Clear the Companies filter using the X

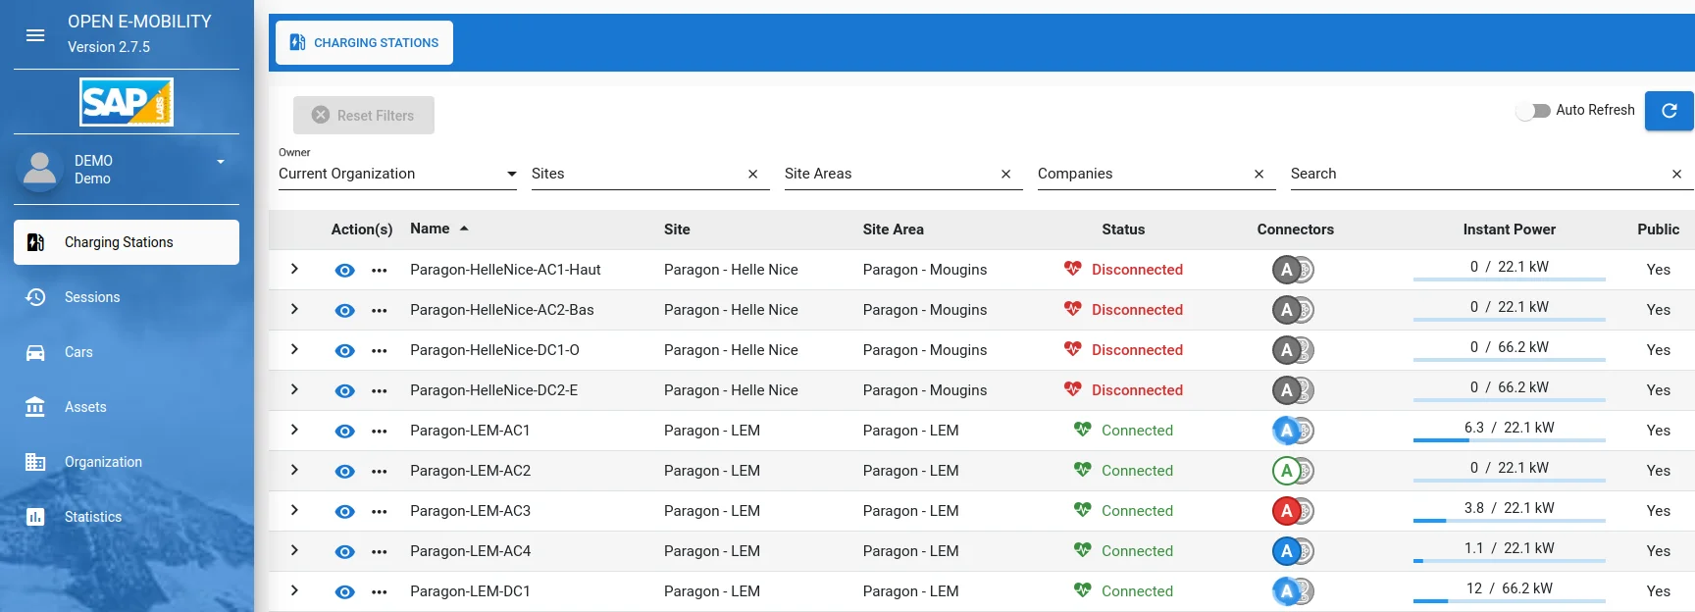[1258, 175]
